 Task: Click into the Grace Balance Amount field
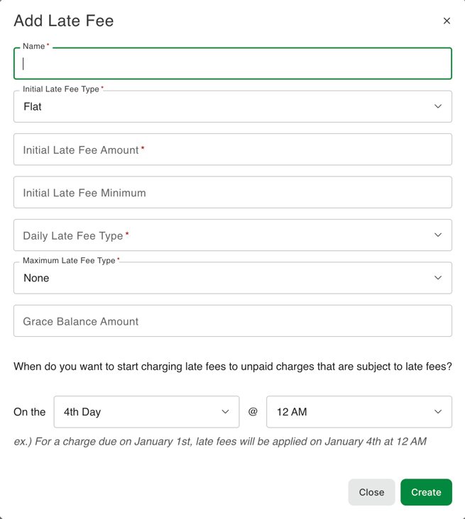pos(233,321)
